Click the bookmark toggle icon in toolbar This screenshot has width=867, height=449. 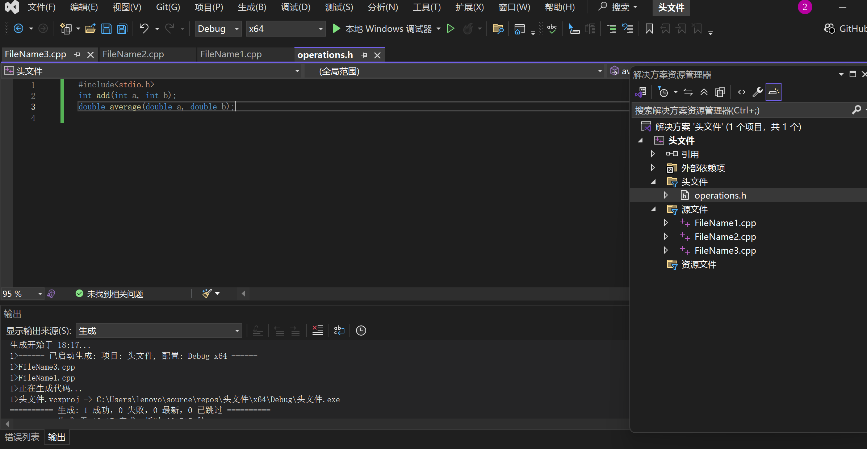[649, 29]
